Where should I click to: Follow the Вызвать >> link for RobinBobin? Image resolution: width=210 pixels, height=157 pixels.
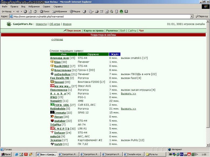[x=128, y=109]
